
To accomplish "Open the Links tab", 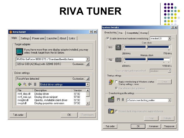I will 72,38.
